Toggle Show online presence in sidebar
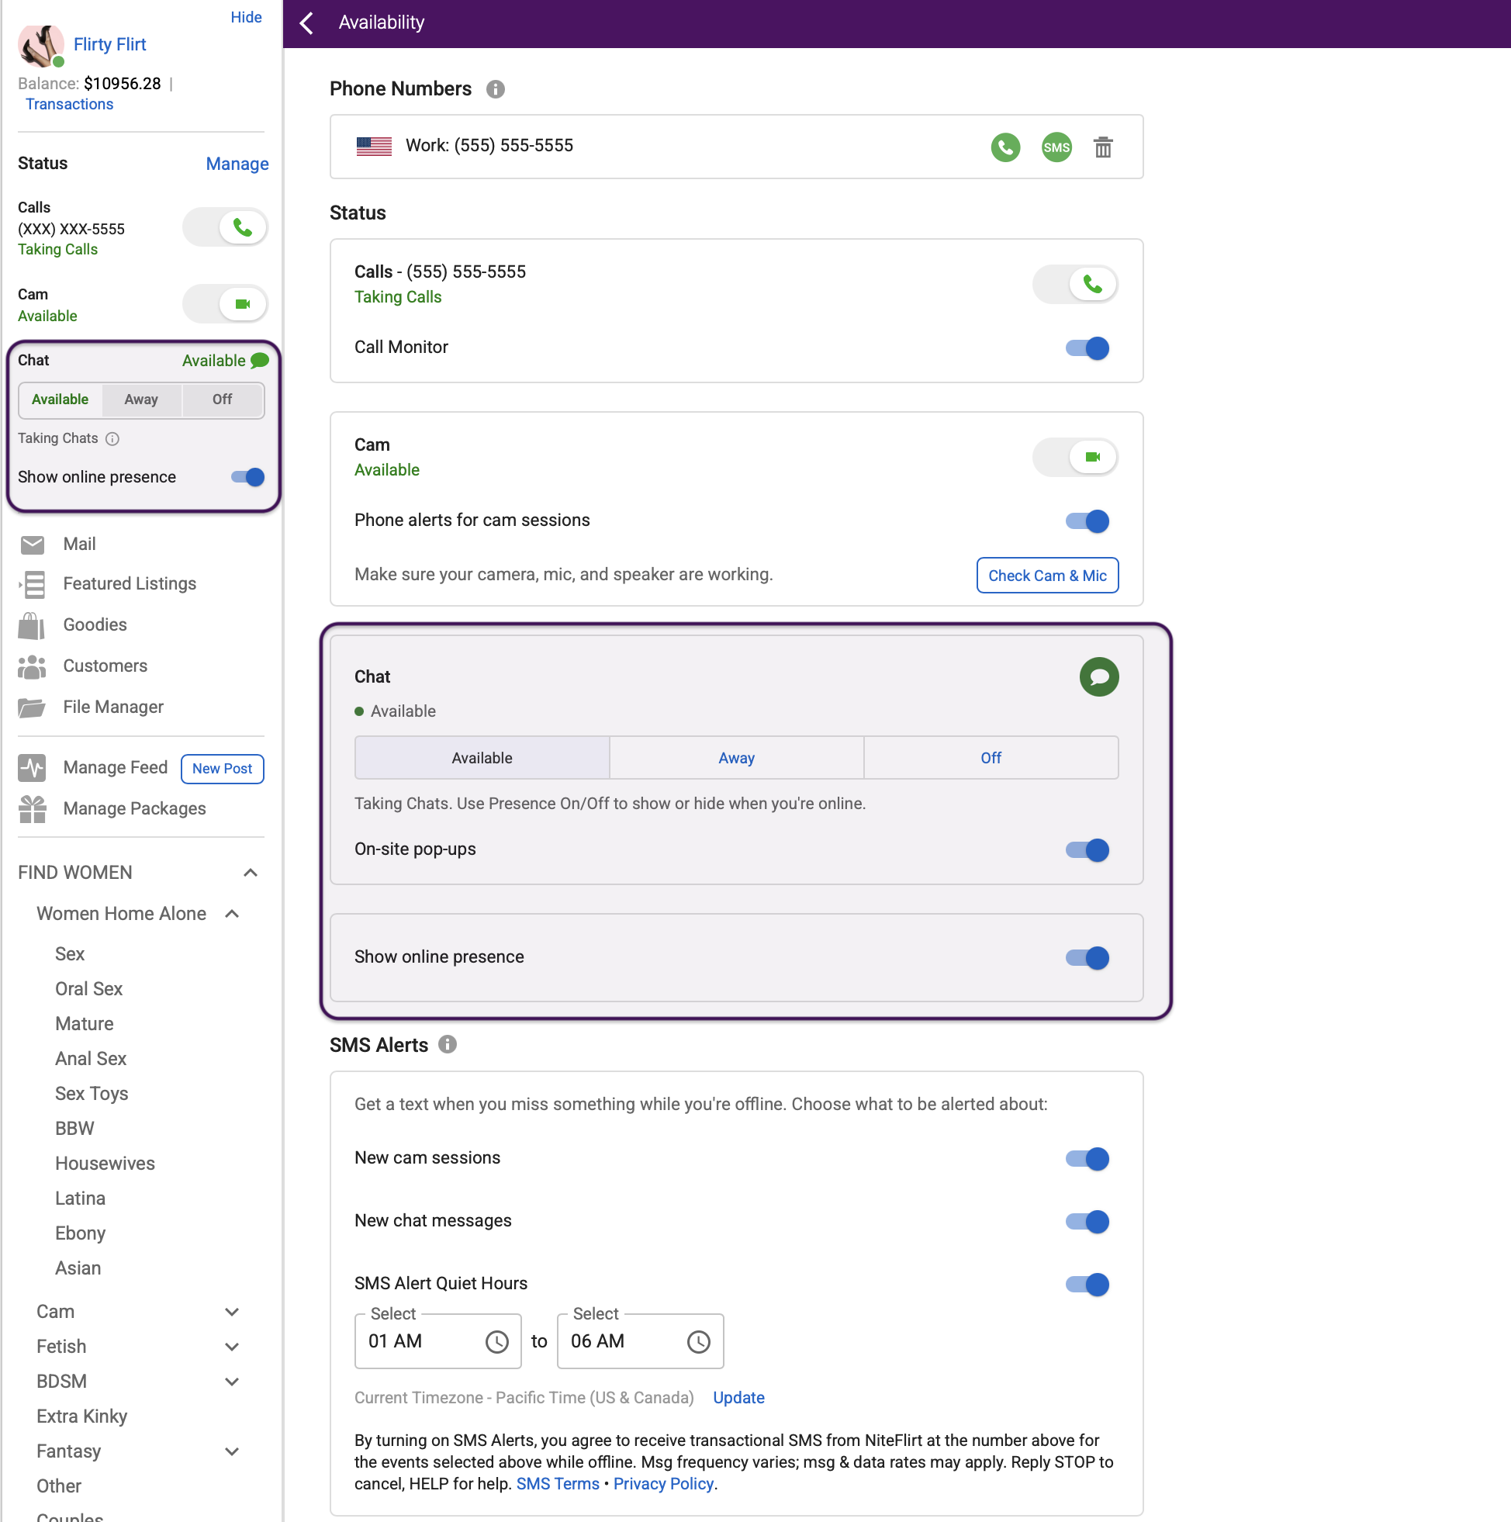The height and width of the screenshot is (1522, 1511). 247,477
